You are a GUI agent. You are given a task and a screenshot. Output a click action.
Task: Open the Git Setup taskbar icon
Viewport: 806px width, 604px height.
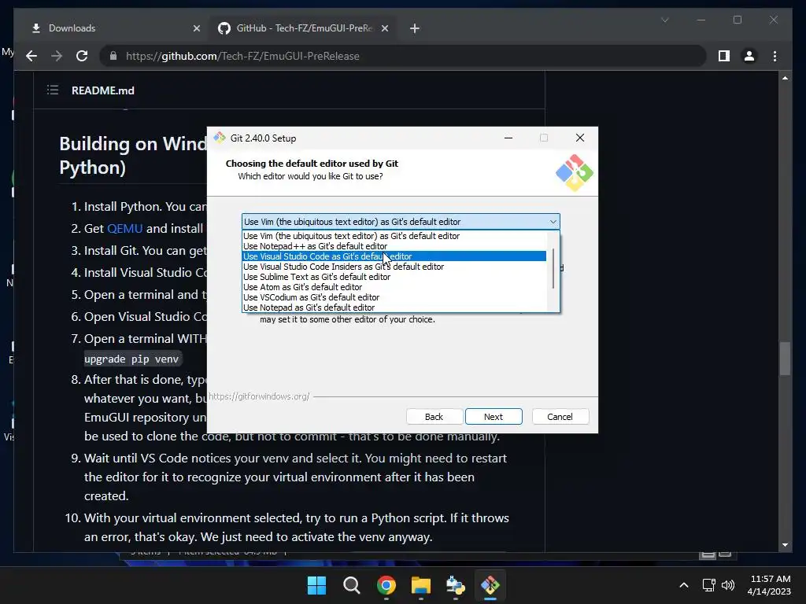point(490,585)
